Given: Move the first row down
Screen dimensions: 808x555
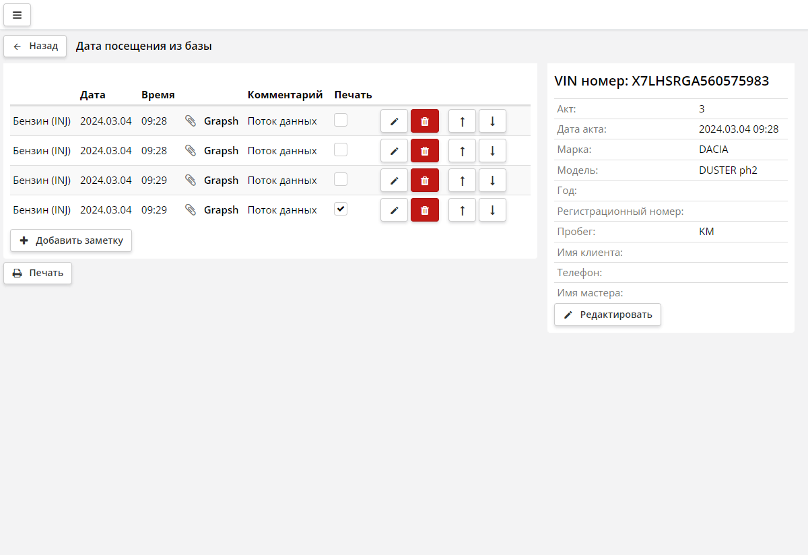Looking at the screenshot, I should coord(492,121).
